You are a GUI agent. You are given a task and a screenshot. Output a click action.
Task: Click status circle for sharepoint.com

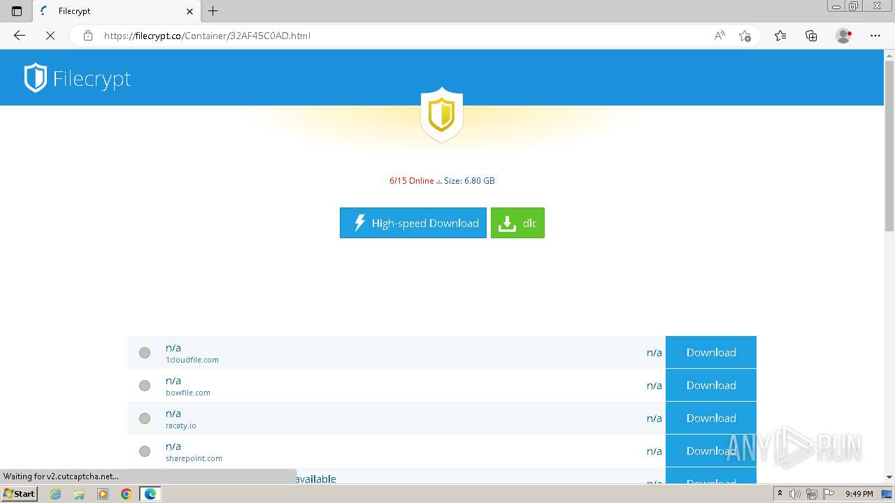pyautogui.click(x=145, y=451)
